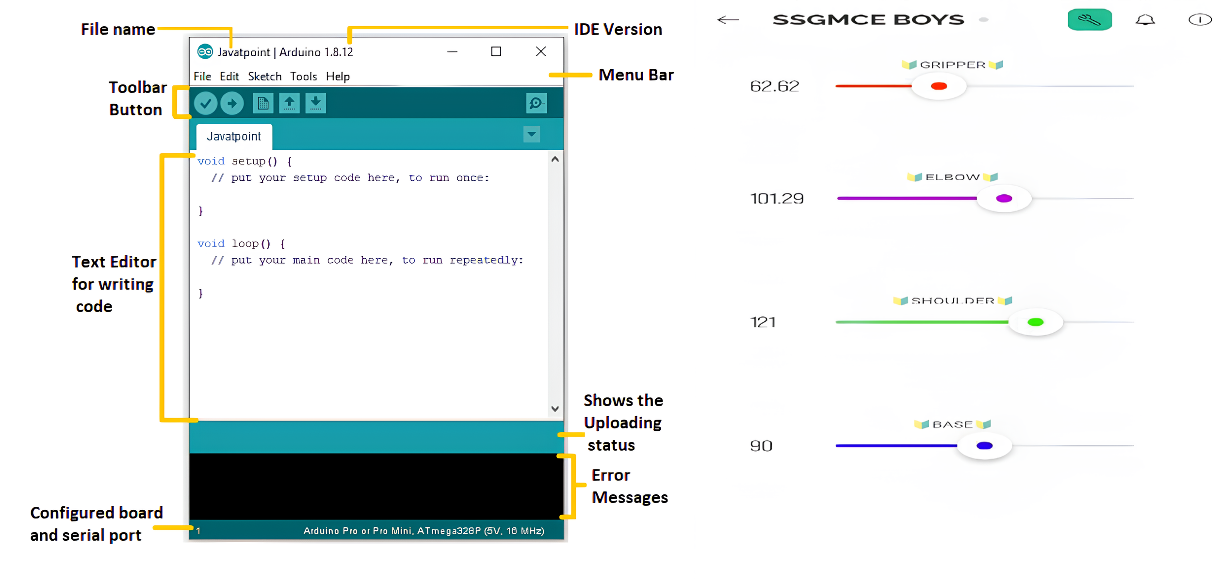The width and height of the screenshot is (1221, 582).
Task: Click the green wrench settings button
Action: point(1090,20)
